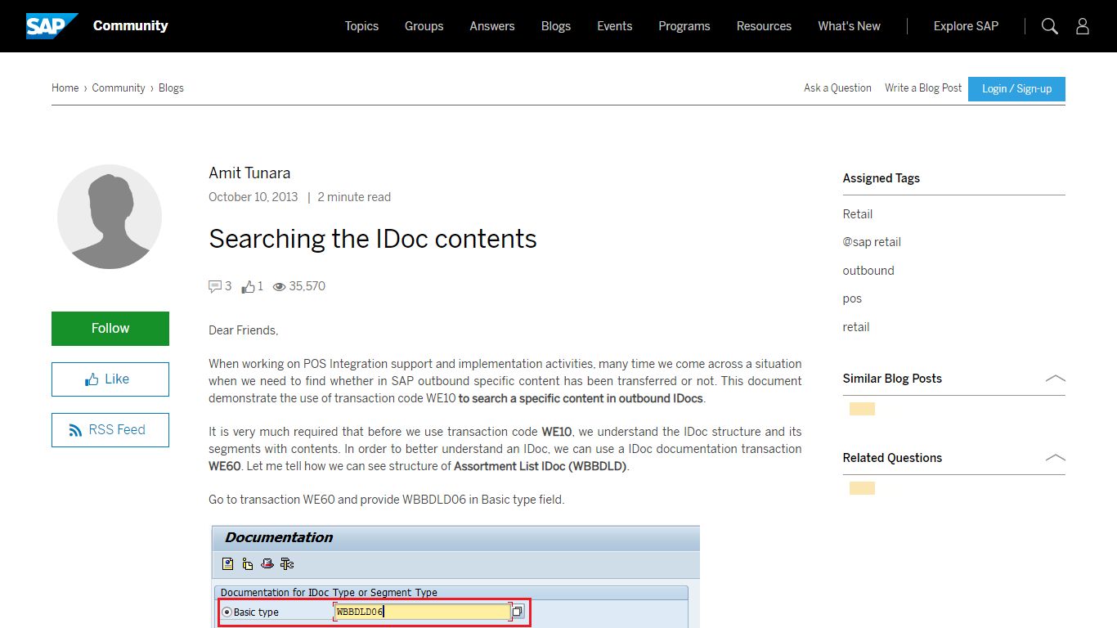Screen dimensions: 1117x628
Task: Open the Programs menu
Action: click(684, 26)
